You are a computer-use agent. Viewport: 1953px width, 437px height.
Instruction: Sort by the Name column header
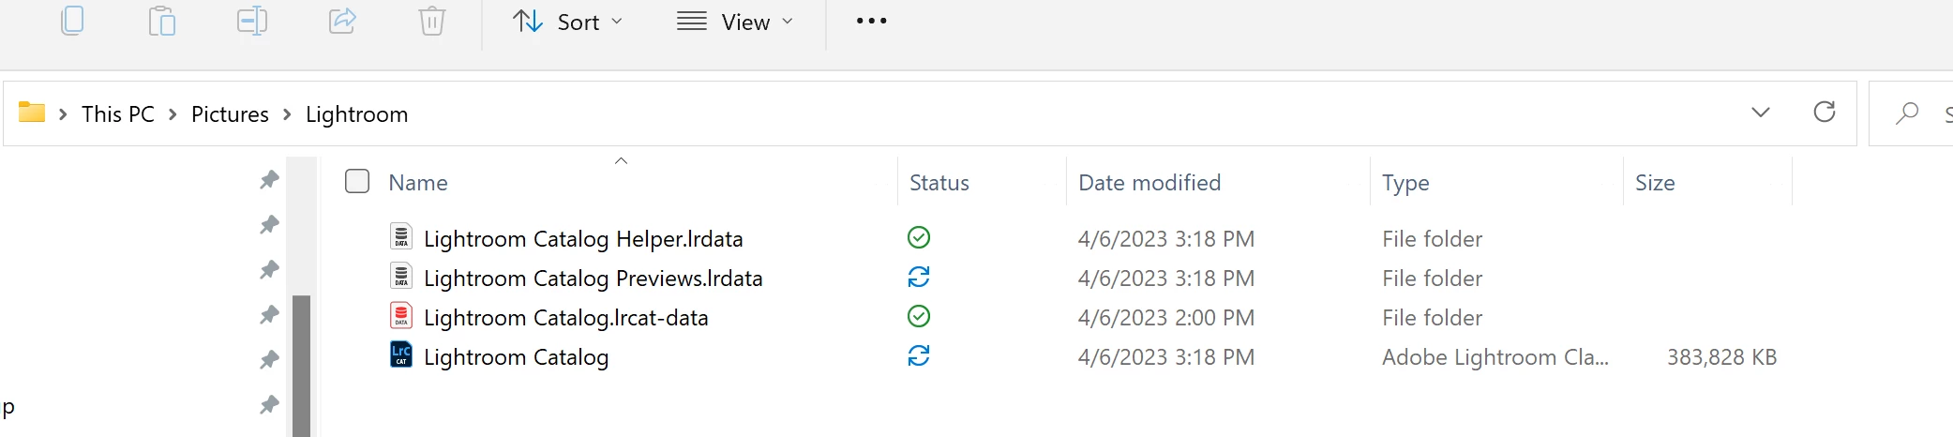point(418,183)
